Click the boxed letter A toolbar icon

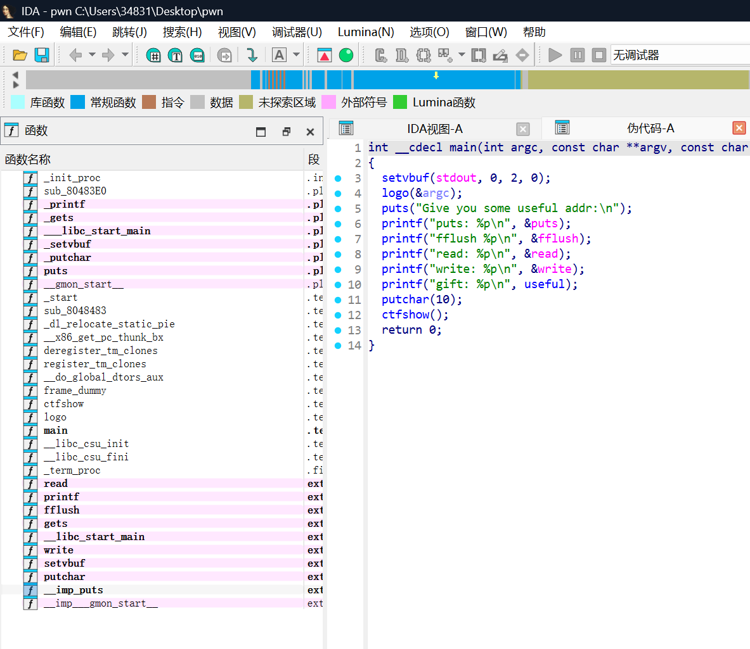280,55
